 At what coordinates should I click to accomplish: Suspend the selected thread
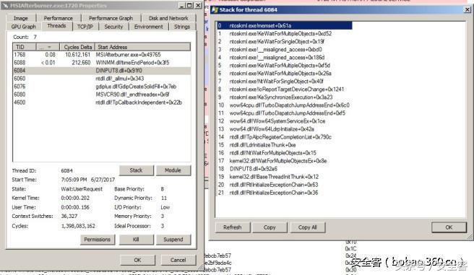(x=173, y=240)
